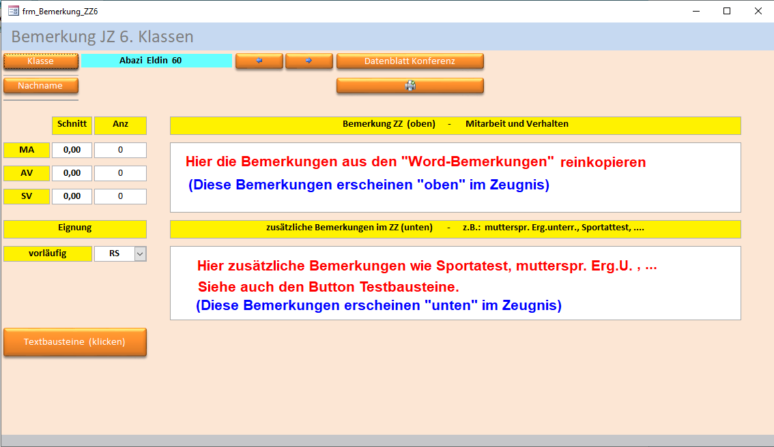
Task: Focus the SV Schnitt value field
Action: point(72,196)
